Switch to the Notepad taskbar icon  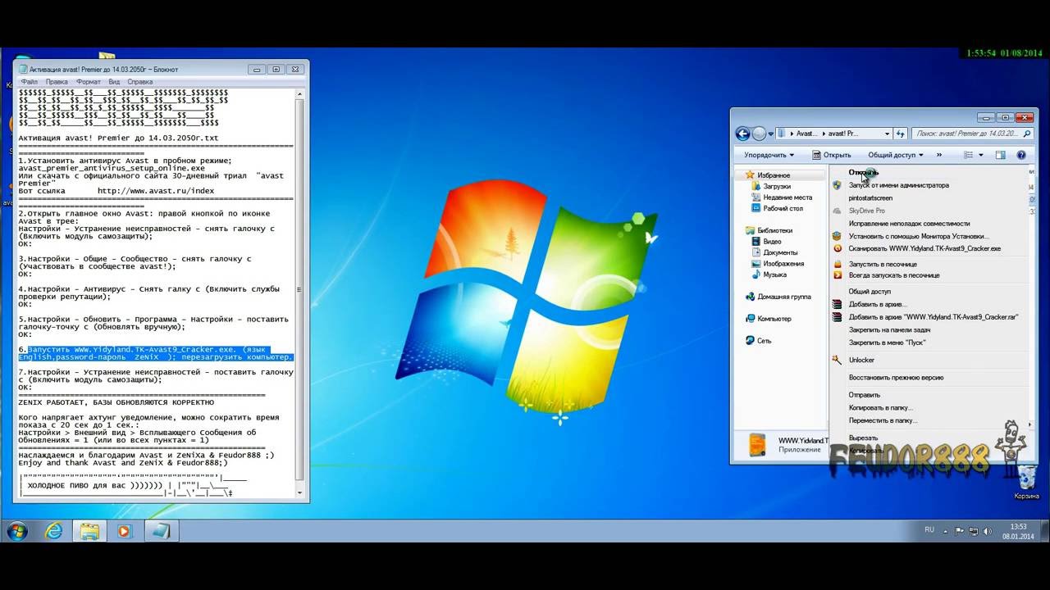point(161,531)
